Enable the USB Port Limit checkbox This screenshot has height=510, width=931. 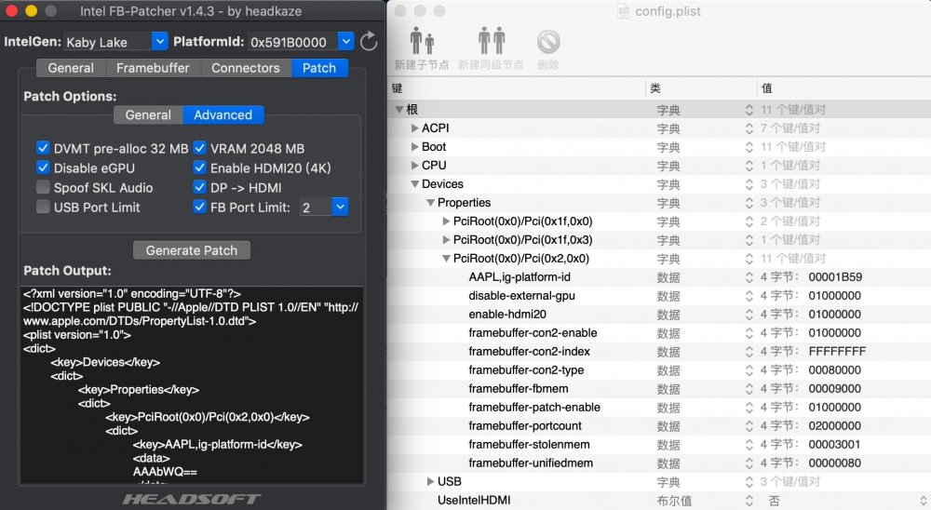click(x=43, y=207)
